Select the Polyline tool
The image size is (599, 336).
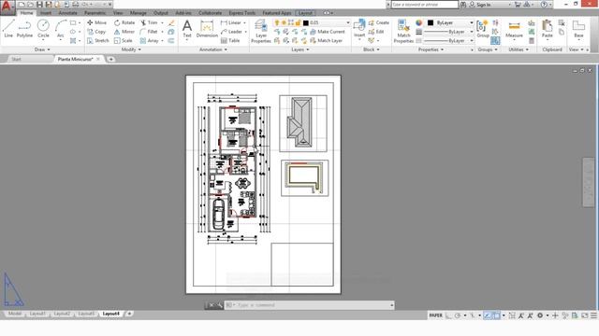pyautogui.click(x=24, y=29)
